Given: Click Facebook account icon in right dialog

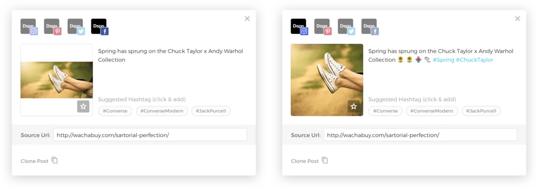Looking at the screenshot, I should (370, 27).
